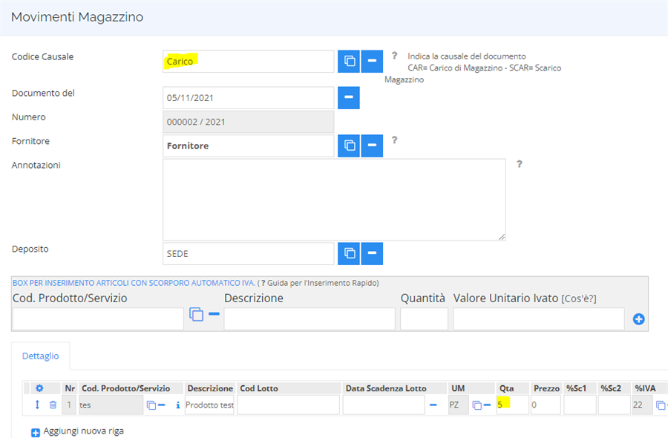Click the Qta field in row 1
Image resolution: width=668 pixels, height=438 pixels.
(x=512, y=405)
